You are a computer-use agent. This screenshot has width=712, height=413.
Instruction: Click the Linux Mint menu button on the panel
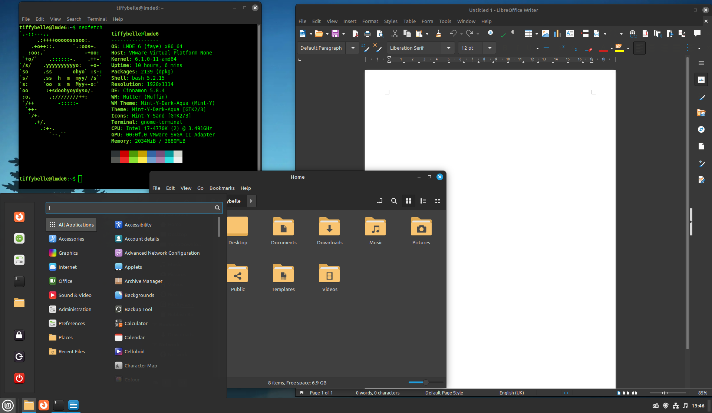(x=8, y=405)
